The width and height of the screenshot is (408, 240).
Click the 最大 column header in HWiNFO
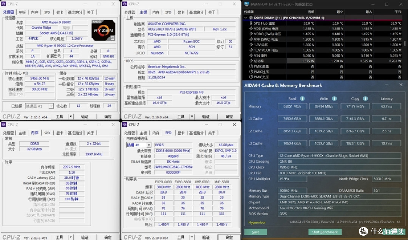coord(369,12)
